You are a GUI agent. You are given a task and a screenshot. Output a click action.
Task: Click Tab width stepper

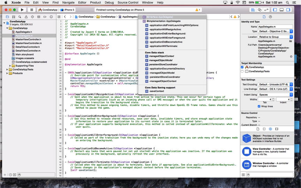coord(273,99)
